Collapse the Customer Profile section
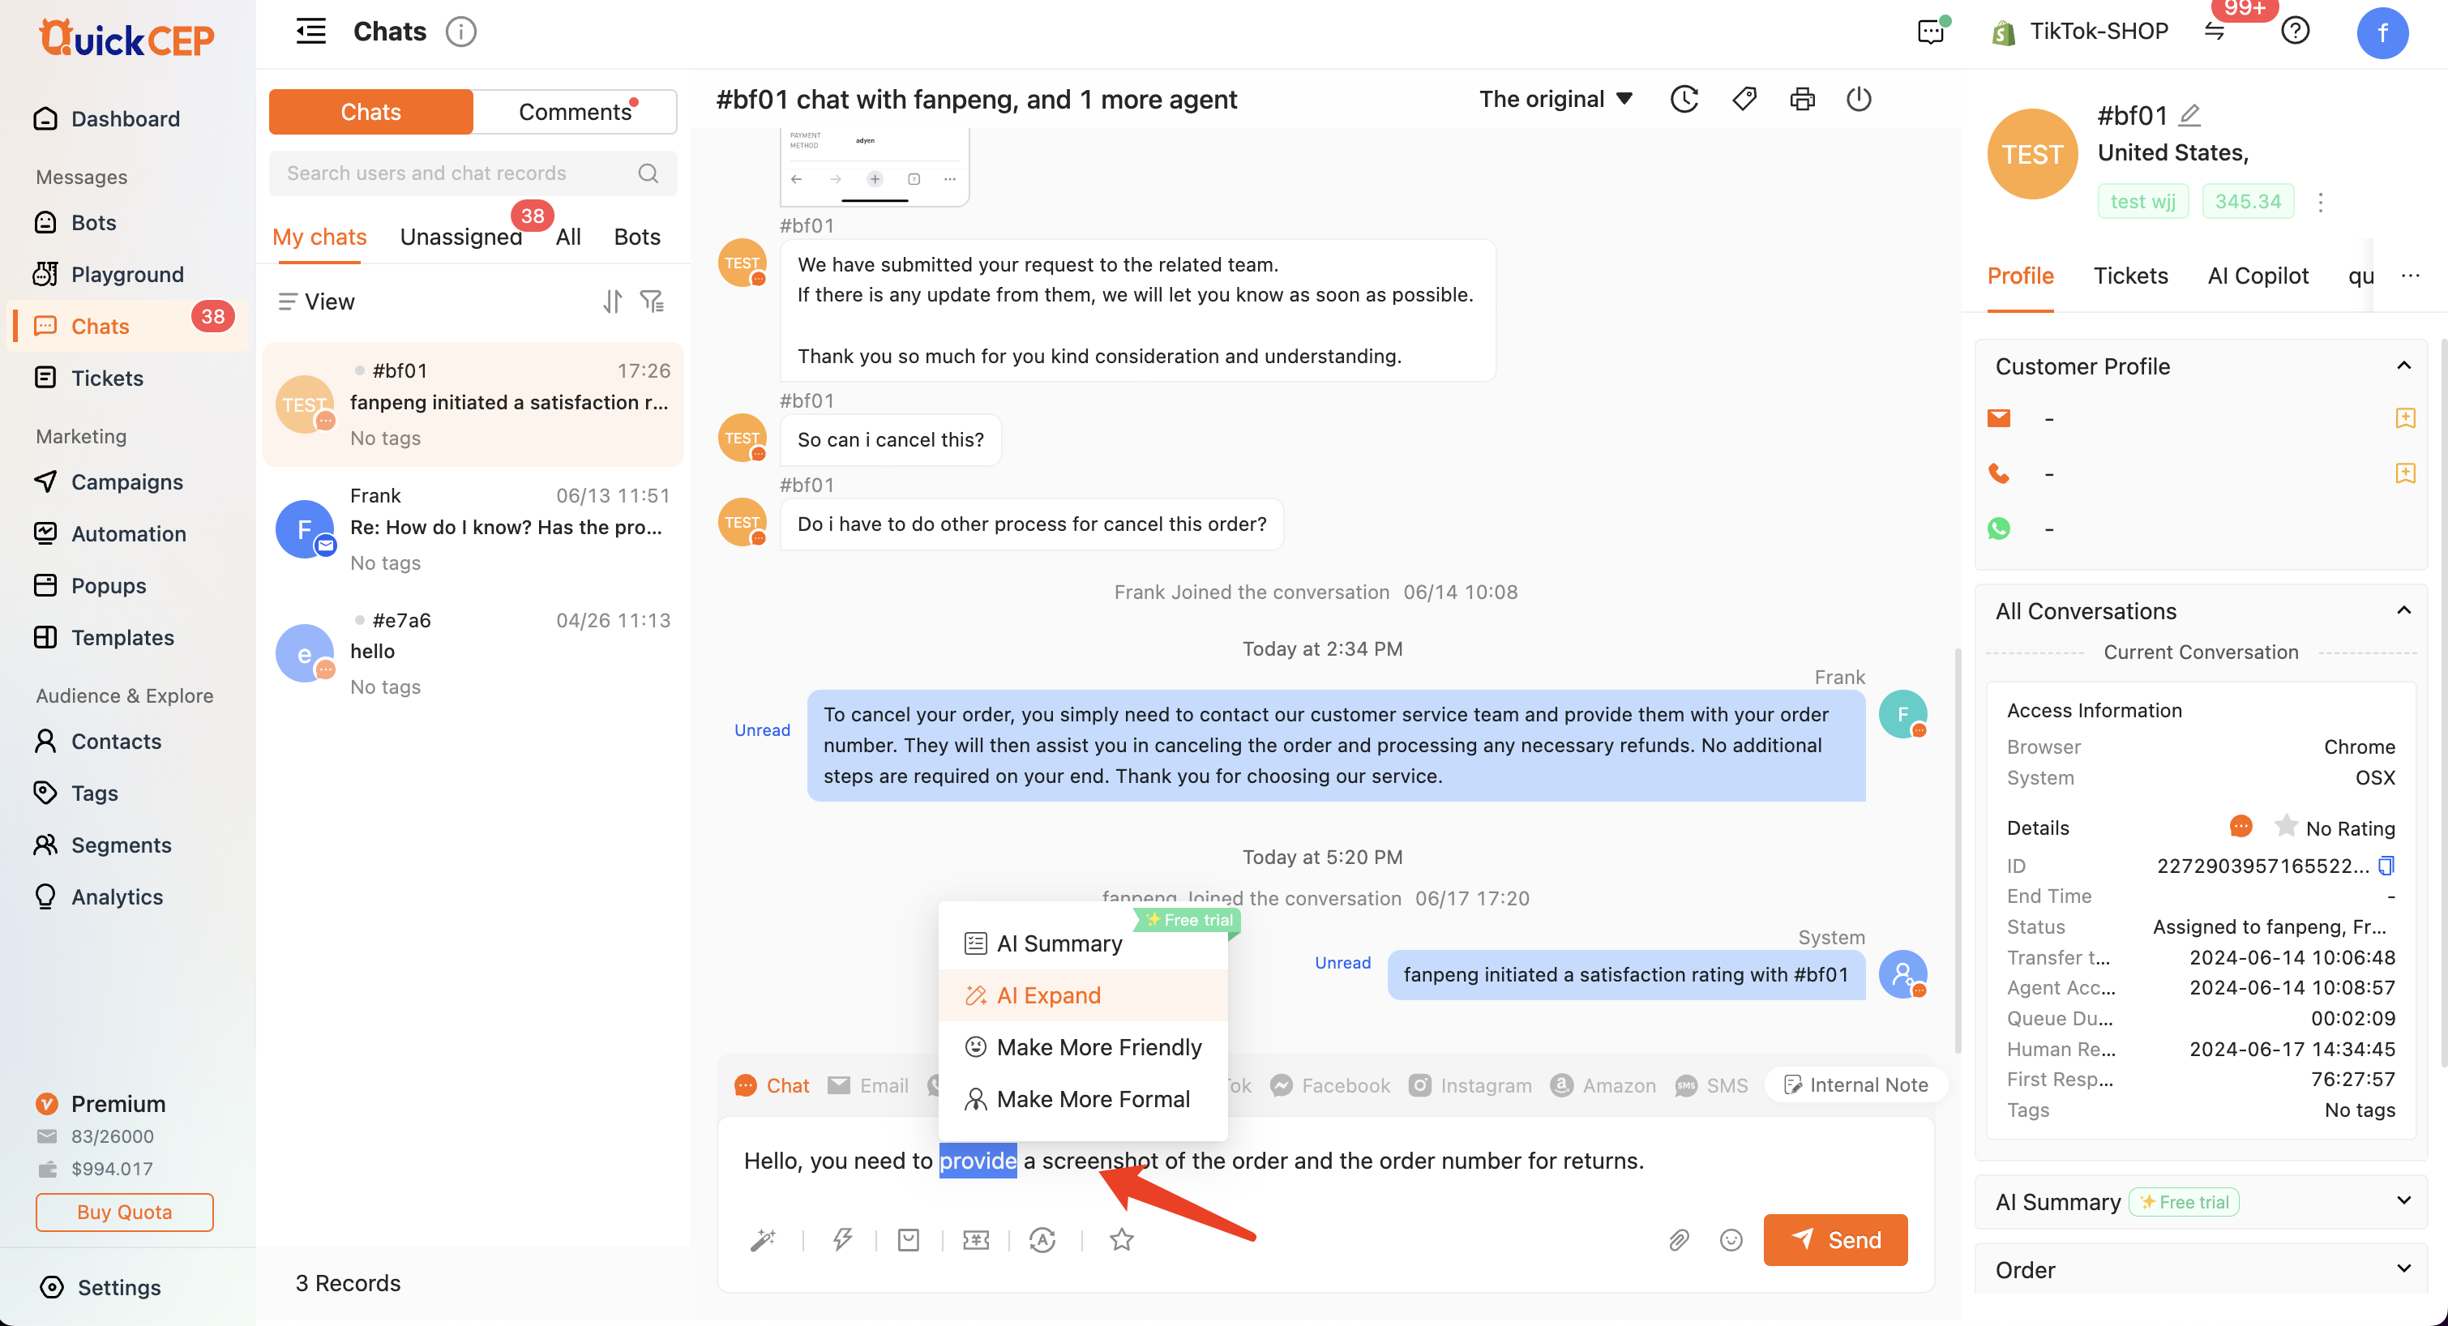Screen dimensions: 2448x1326 click(x=2403, y=366)
